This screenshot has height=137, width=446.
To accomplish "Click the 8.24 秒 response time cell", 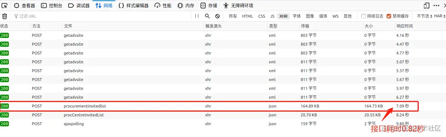I will (403, 115).
